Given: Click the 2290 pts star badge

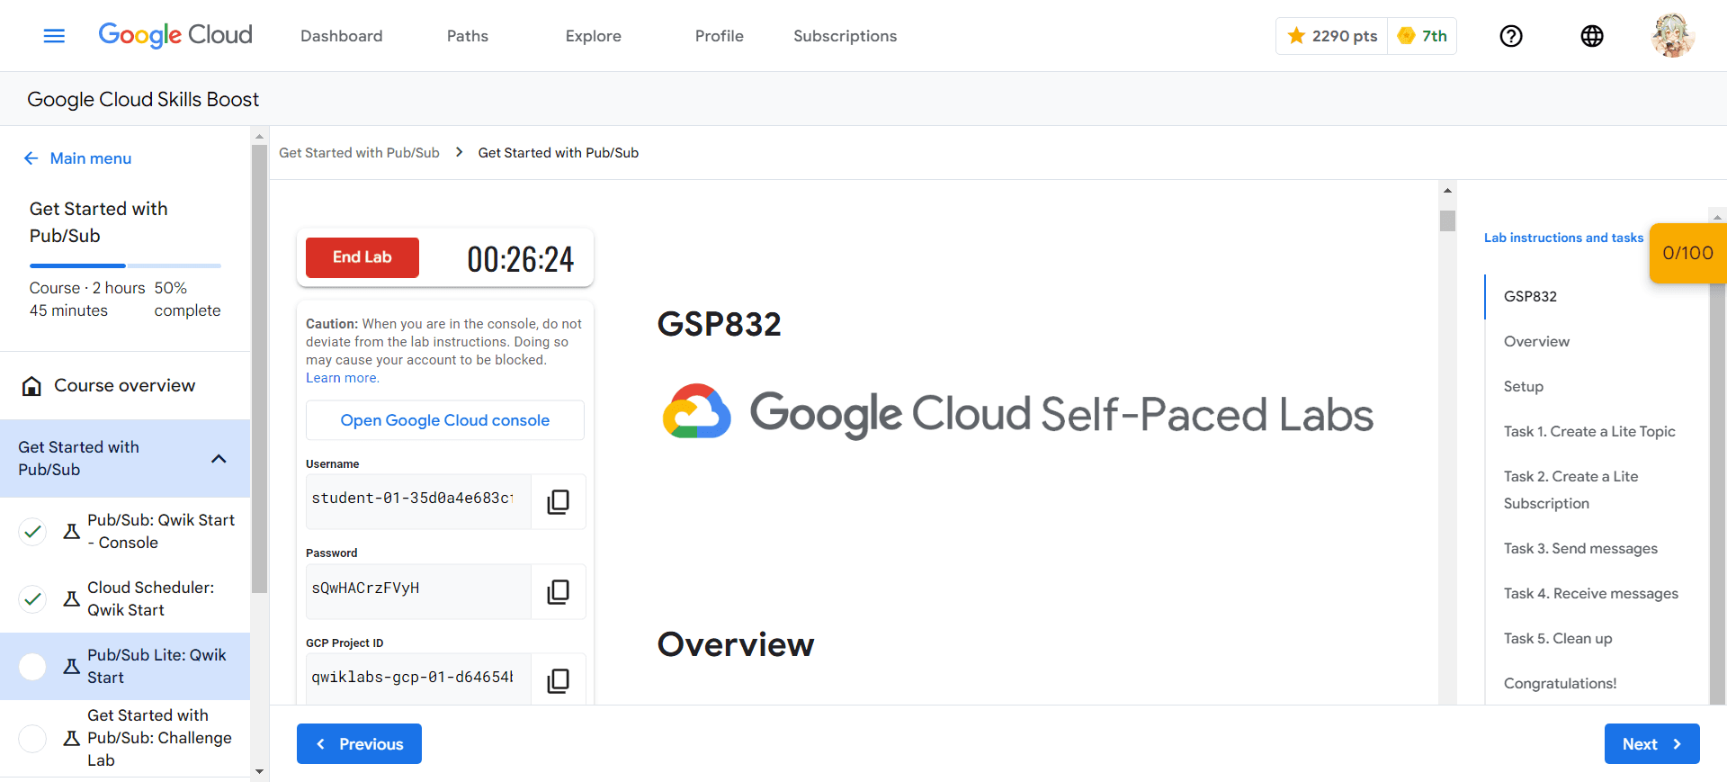Looking at the screenshot, I should [x=1332, y=36].
